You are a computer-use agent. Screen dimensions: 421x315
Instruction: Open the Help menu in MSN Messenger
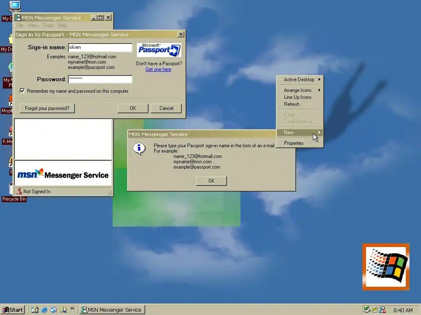click(x=62, y=25)
